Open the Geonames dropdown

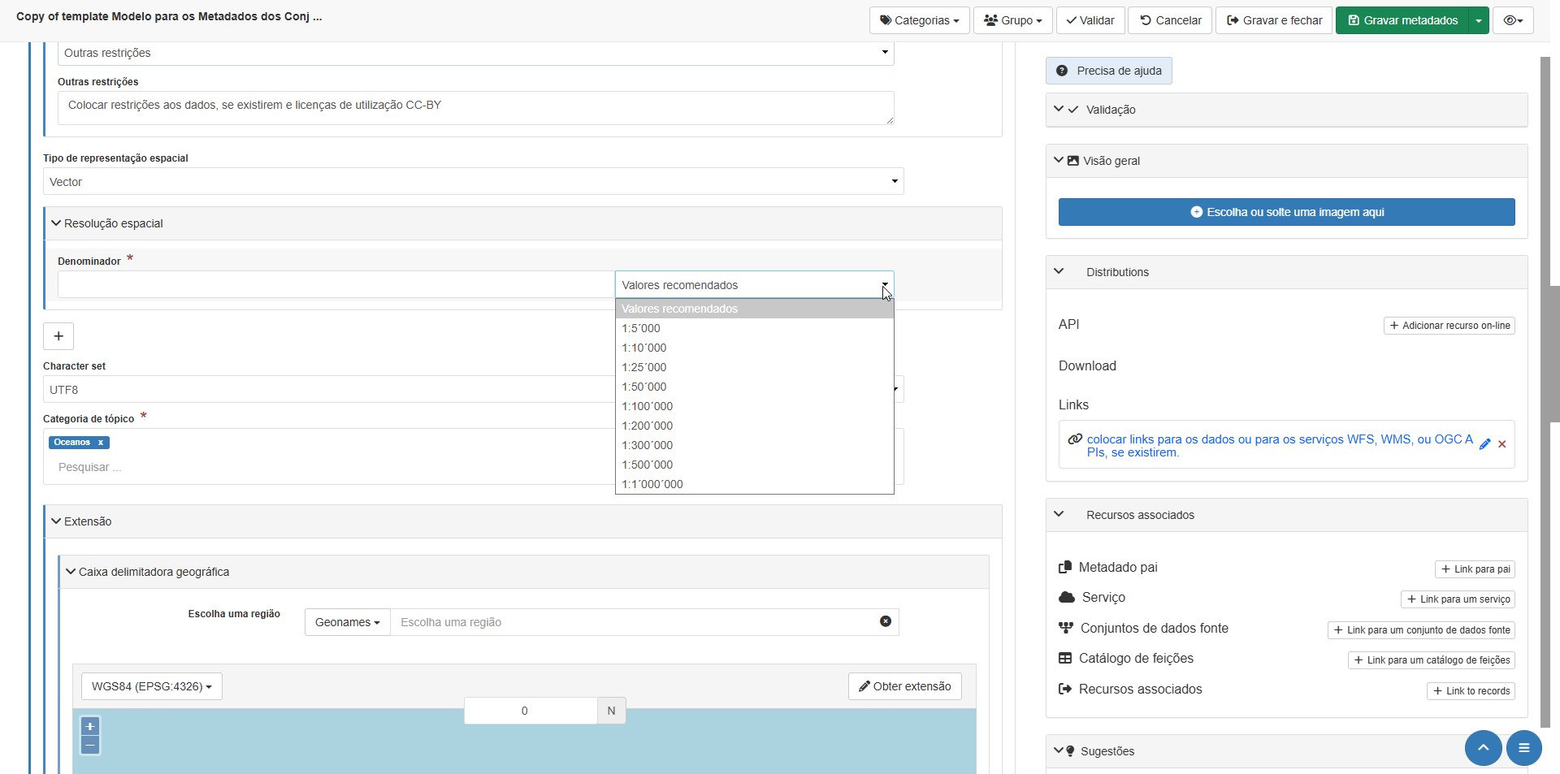coord(347,622)
